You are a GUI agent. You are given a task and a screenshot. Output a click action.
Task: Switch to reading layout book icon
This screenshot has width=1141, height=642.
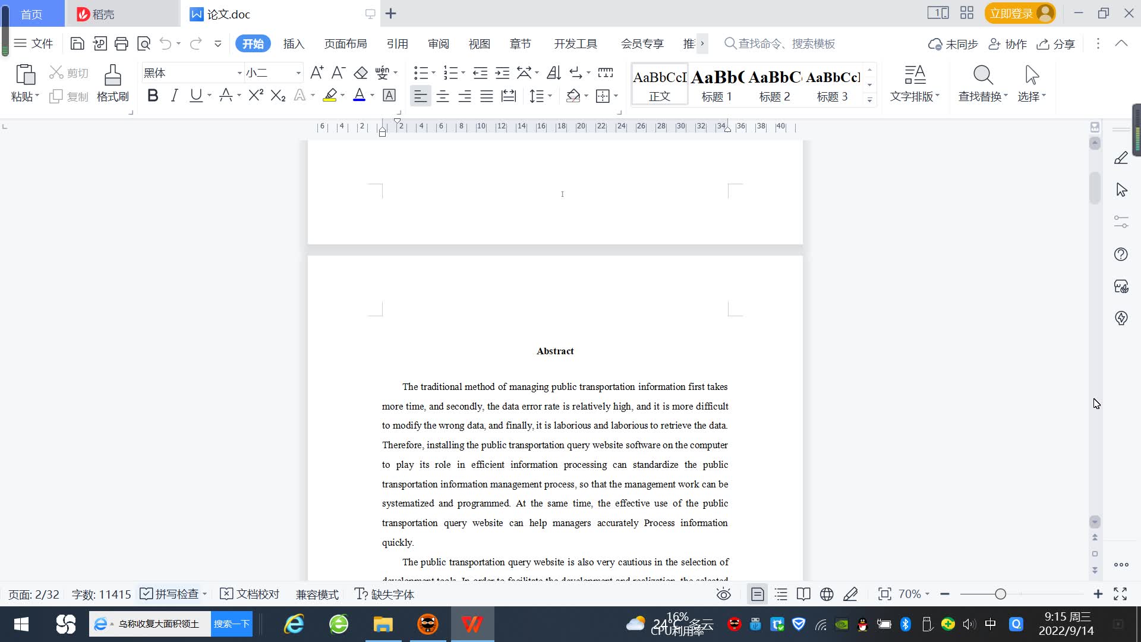point(803,594)
